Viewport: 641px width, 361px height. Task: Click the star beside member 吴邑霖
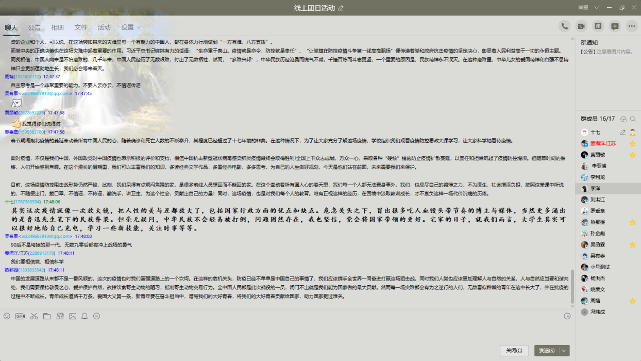point(632,244)
